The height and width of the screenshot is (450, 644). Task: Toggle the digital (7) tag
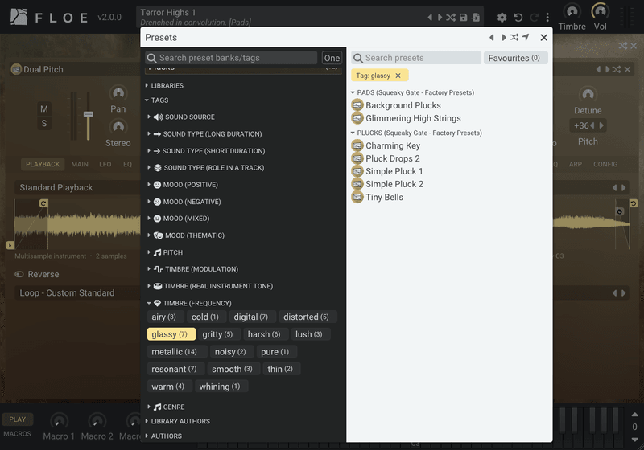click(x=251, y=317)
